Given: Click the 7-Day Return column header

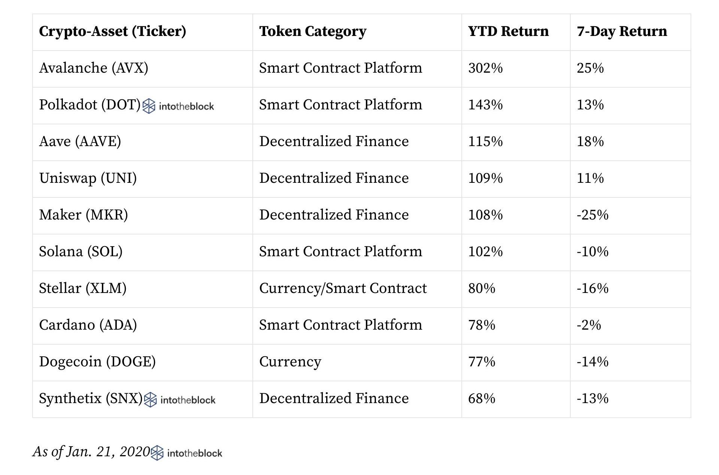Looking at the screenshot, I should tap(622, 31).
